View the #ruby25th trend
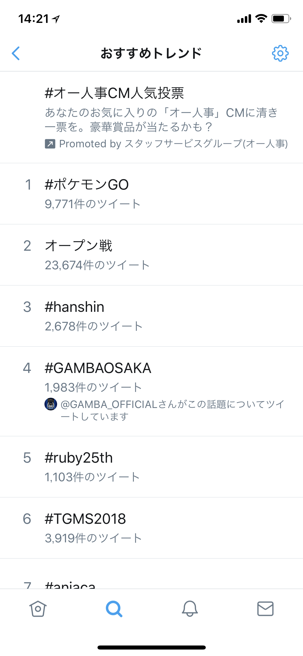 pos(79,458)
